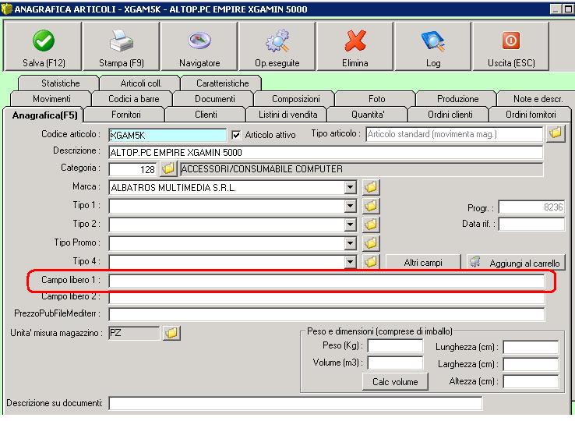This screenshot has height=421, width=575.
Task: Open Op.eseguite operations history
Action: (277, 46)
